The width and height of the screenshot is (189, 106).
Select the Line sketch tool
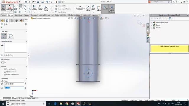click(x=15, y=6)
